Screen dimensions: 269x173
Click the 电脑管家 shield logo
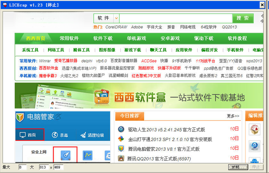pyautogui.click(x=20, y=117)
